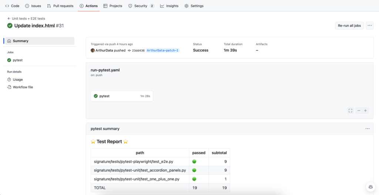Click the Copilot icon button
This screenshot has width=379, height=195.
point(370,187)
